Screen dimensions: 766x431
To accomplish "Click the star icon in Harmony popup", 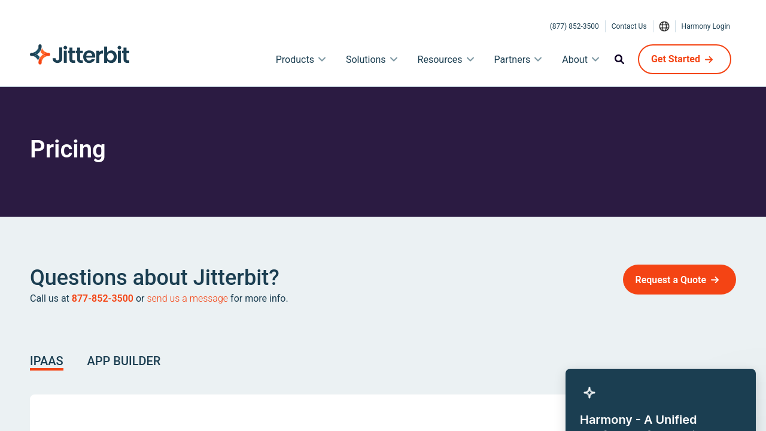I will 589,393.
